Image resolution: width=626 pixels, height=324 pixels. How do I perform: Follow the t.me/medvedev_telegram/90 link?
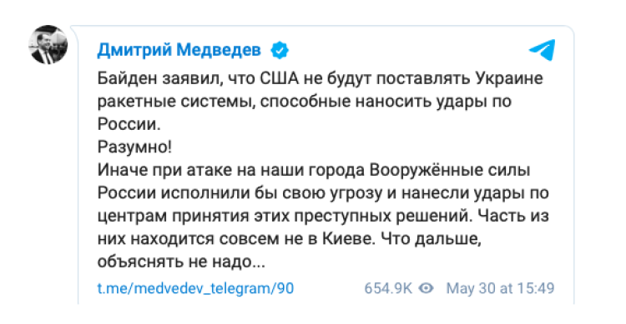coord(195,288)
